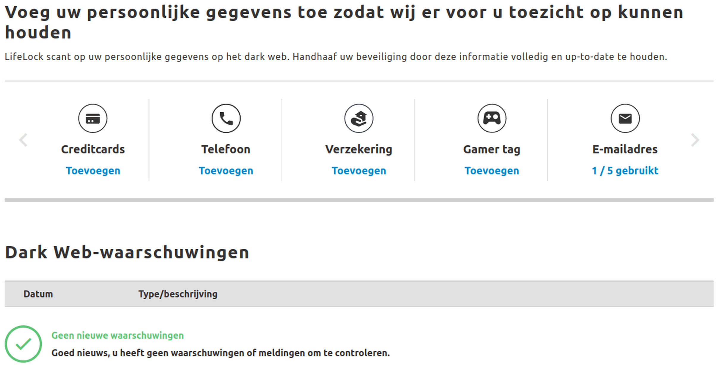Add a gamer tag via Toevoegen
Viewport: 716px width, 365px height.
coord(492,171)
